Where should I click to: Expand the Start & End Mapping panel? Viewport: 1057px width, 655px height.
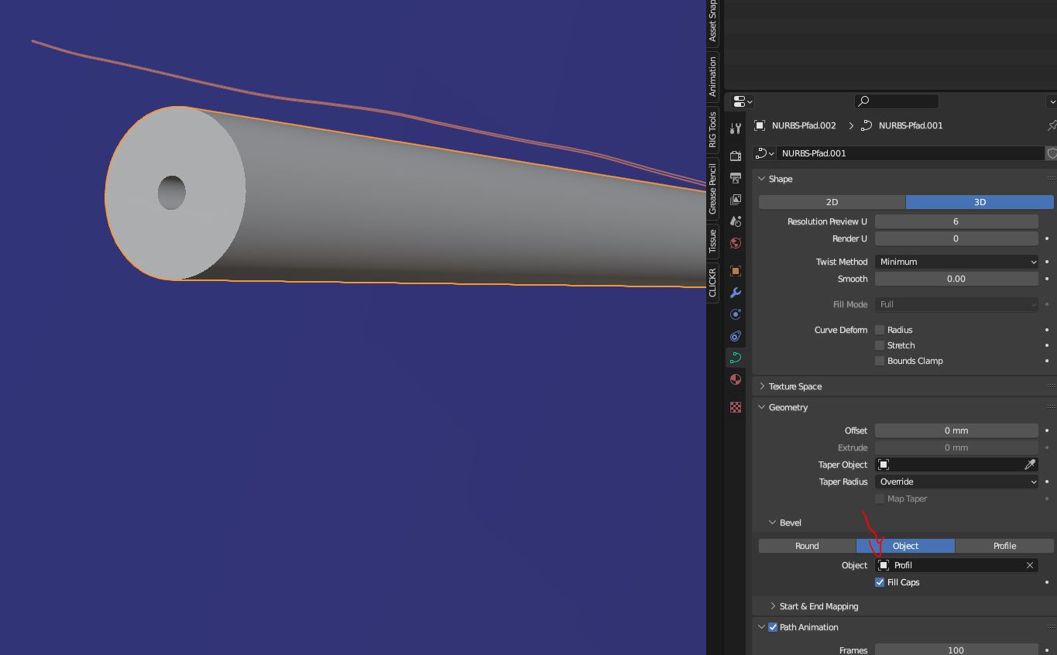click(x=818, y=606)
